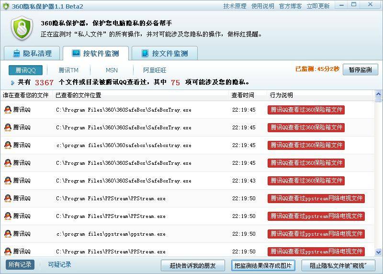Screen dimensions: 383x274
Task: Sort by 行为说明 column header
Action: pyautogui.click(x=320, y=95)
